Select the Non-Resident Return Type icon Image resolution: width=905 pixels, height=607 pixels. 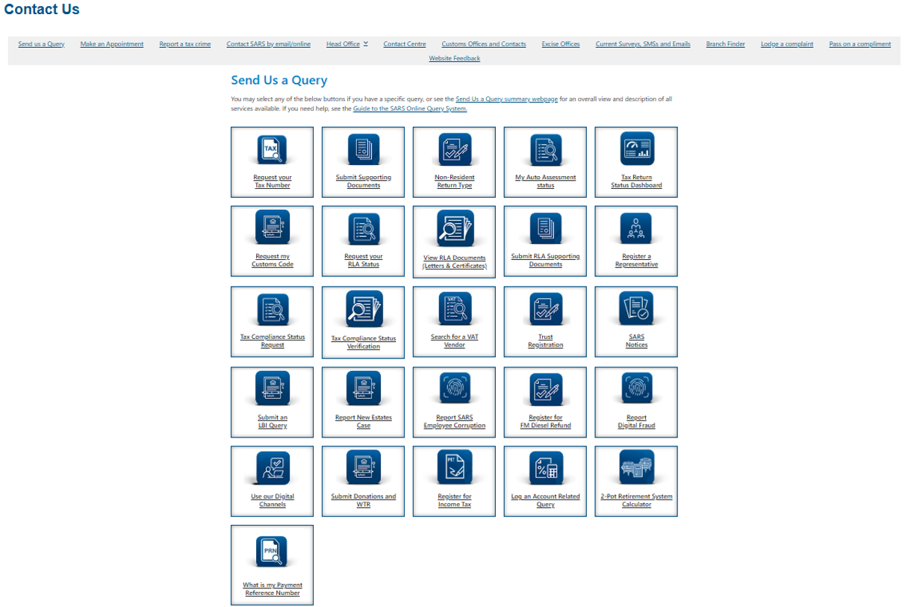click(455, 149)
